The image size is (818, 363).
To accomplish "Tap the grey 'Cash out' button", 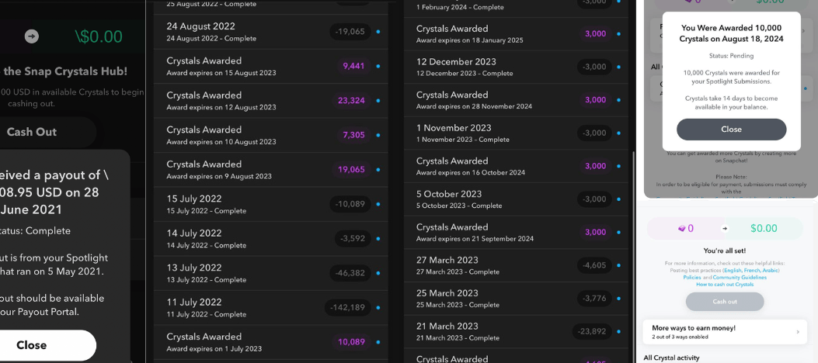I will (724, 302).
